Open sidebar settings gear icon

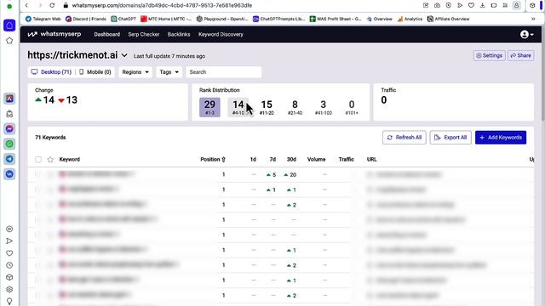(9, 289)
